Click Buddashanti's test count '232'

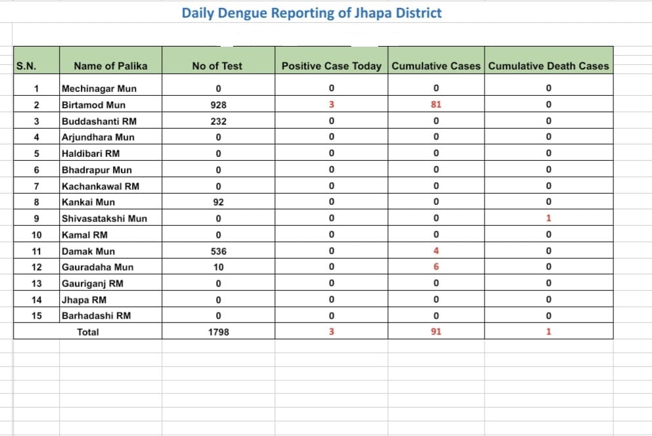(218, 121)
